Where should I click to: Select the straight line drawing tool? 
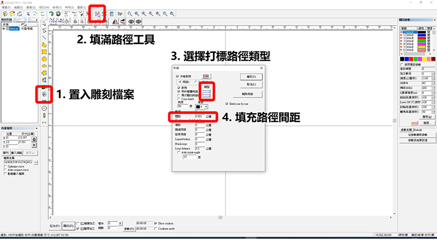[44, 38]
